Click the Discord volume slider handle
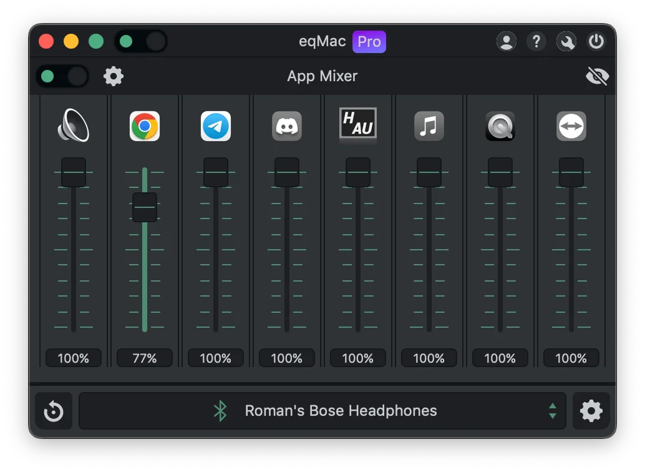Image resolution: width=645 pixels, height=472 pixels. 287,172
